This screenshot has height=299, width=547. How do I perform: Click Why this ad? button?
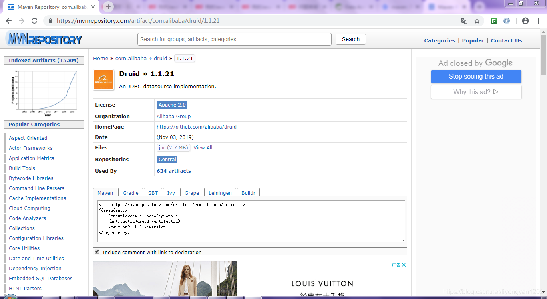click(x=476, y=92)
